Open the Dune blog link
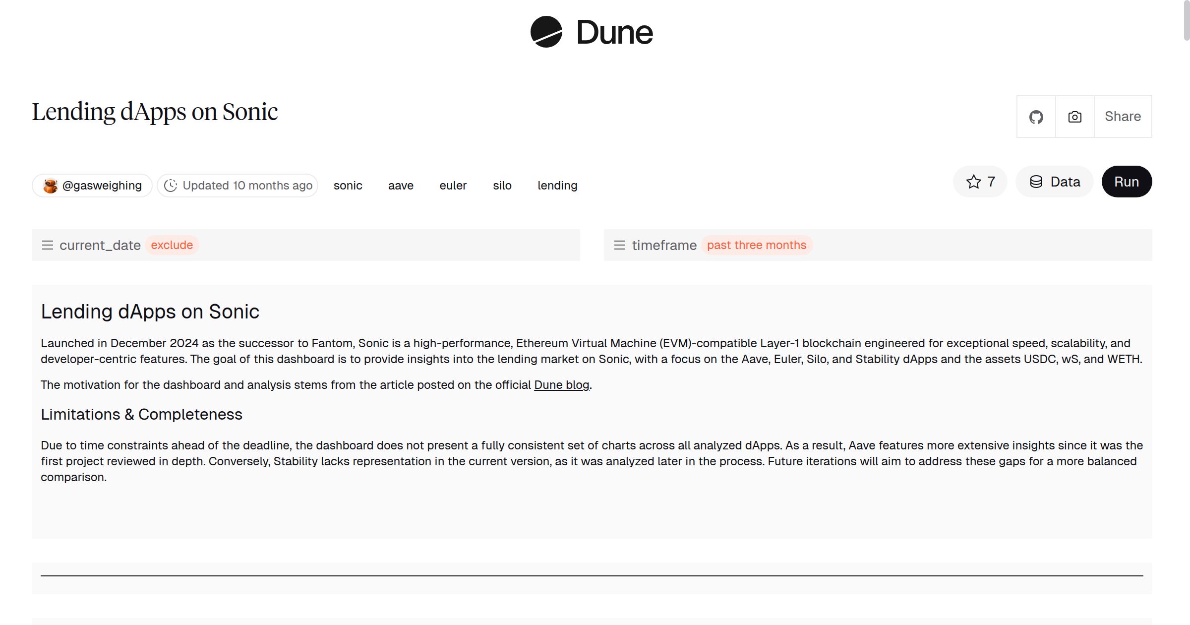This screenshot has height=625, width=1190. click(561, 385)
